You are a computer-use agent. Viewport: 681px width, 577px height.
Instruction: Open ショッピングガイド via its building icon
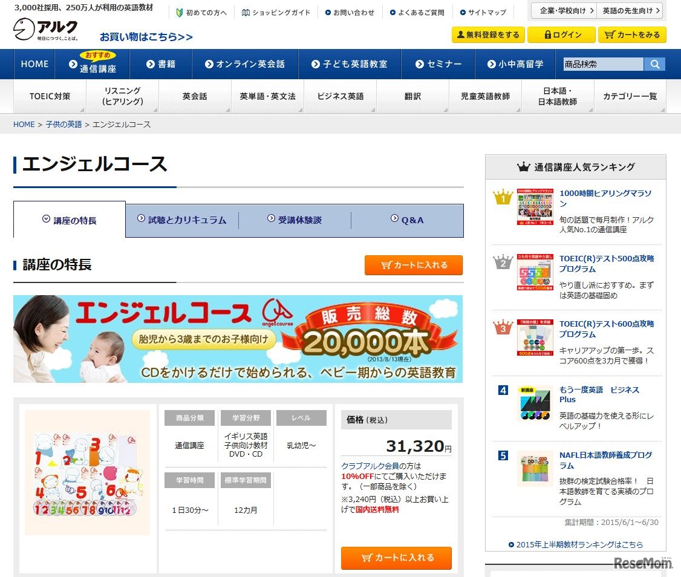point(245,12)
